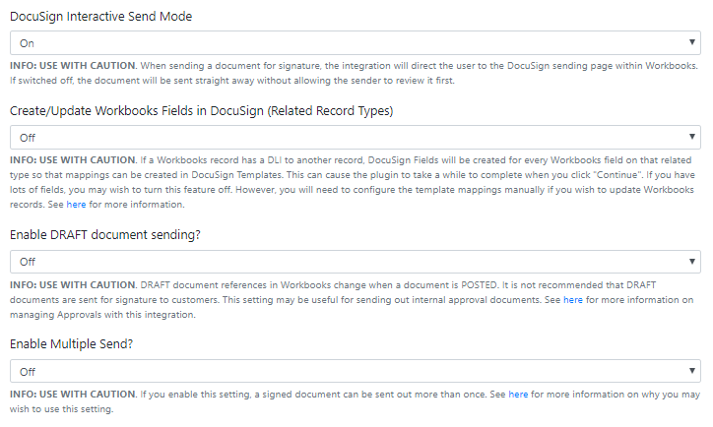Click the arrow icon on DRAFT sending select
The image size is (713, 427).
pyautogui.click(x=691, y=261)
